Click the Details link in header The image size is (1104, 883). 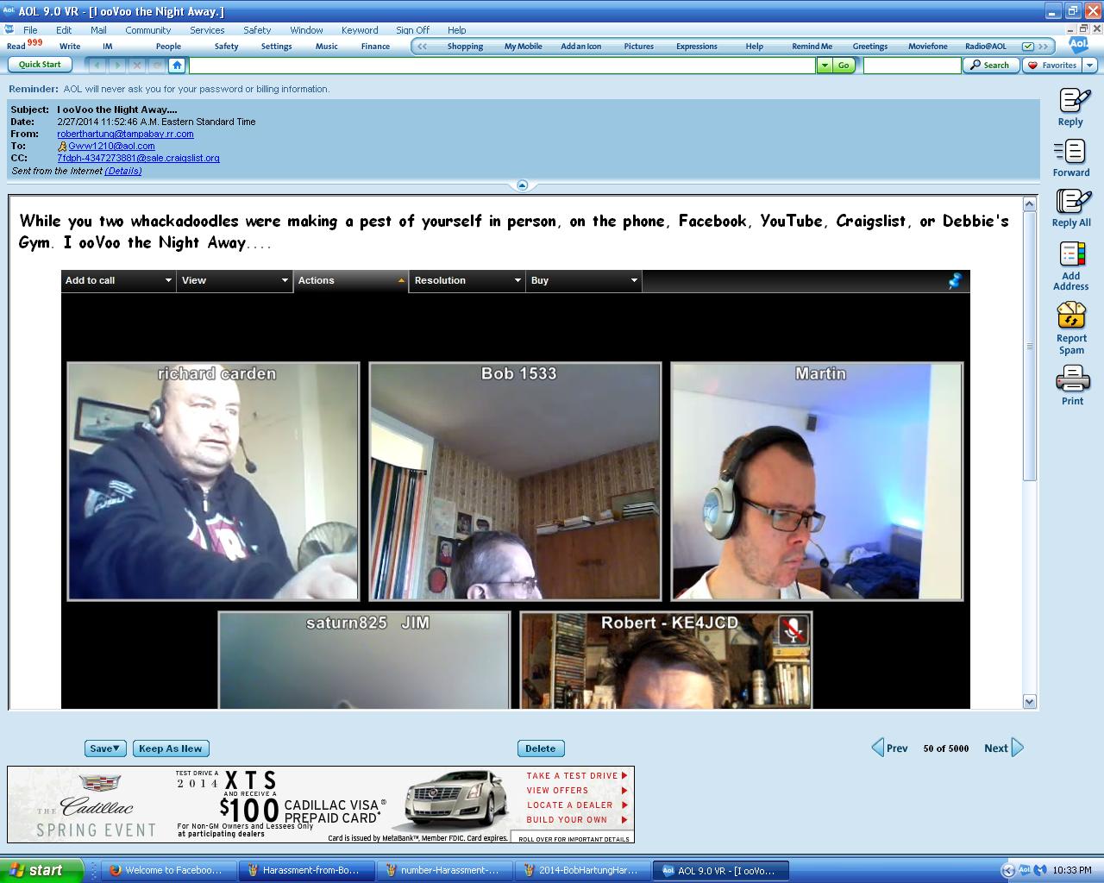(x=123, y=171)
